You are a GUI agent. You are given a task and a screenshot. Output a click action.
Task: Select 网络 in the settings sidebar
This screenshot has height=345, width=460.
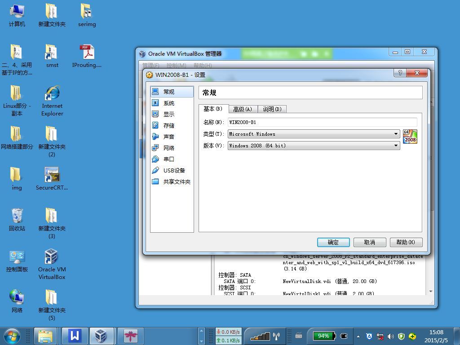tap(172, 148)
